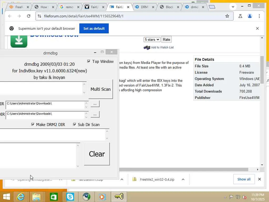269x202 pixels.
Task: Click the Action Center flag tray icon
Action: 231,197
